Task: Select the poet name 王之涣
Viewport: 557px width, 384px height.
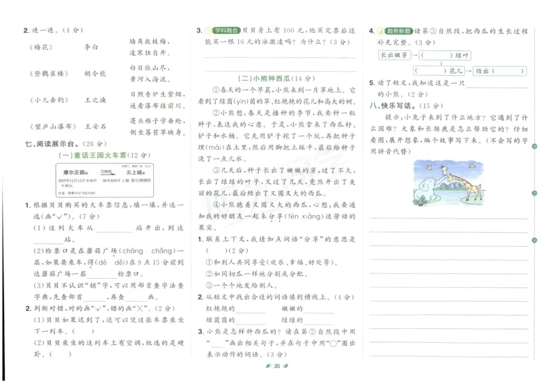Action: (x=95, y=100)
